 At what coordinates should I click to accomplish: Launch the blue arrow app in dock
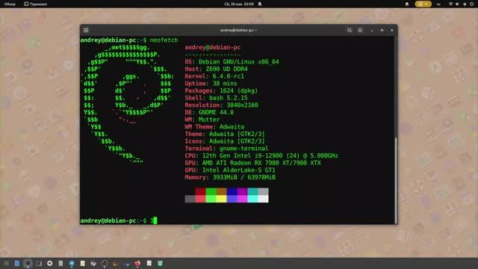(x=72, y=263)
